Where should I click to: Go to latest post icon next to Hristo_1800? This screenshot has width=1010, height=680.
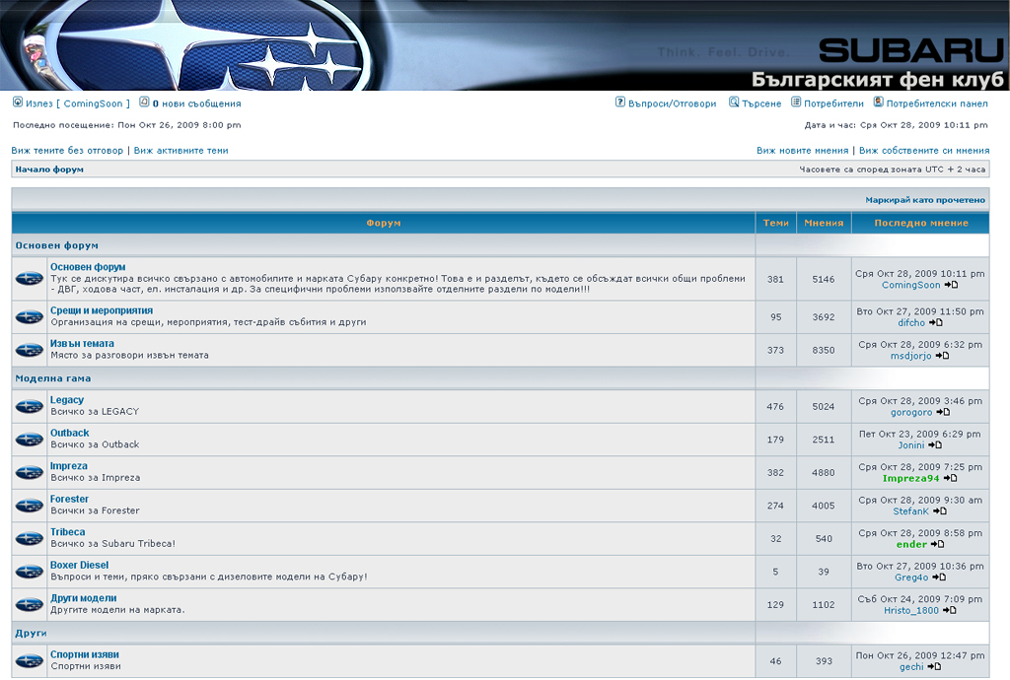coord(950,610)
